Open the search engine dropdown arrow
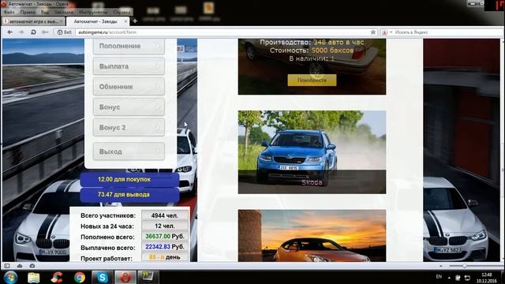The width and height of the screenshot is (505, 284). [391, 32]
